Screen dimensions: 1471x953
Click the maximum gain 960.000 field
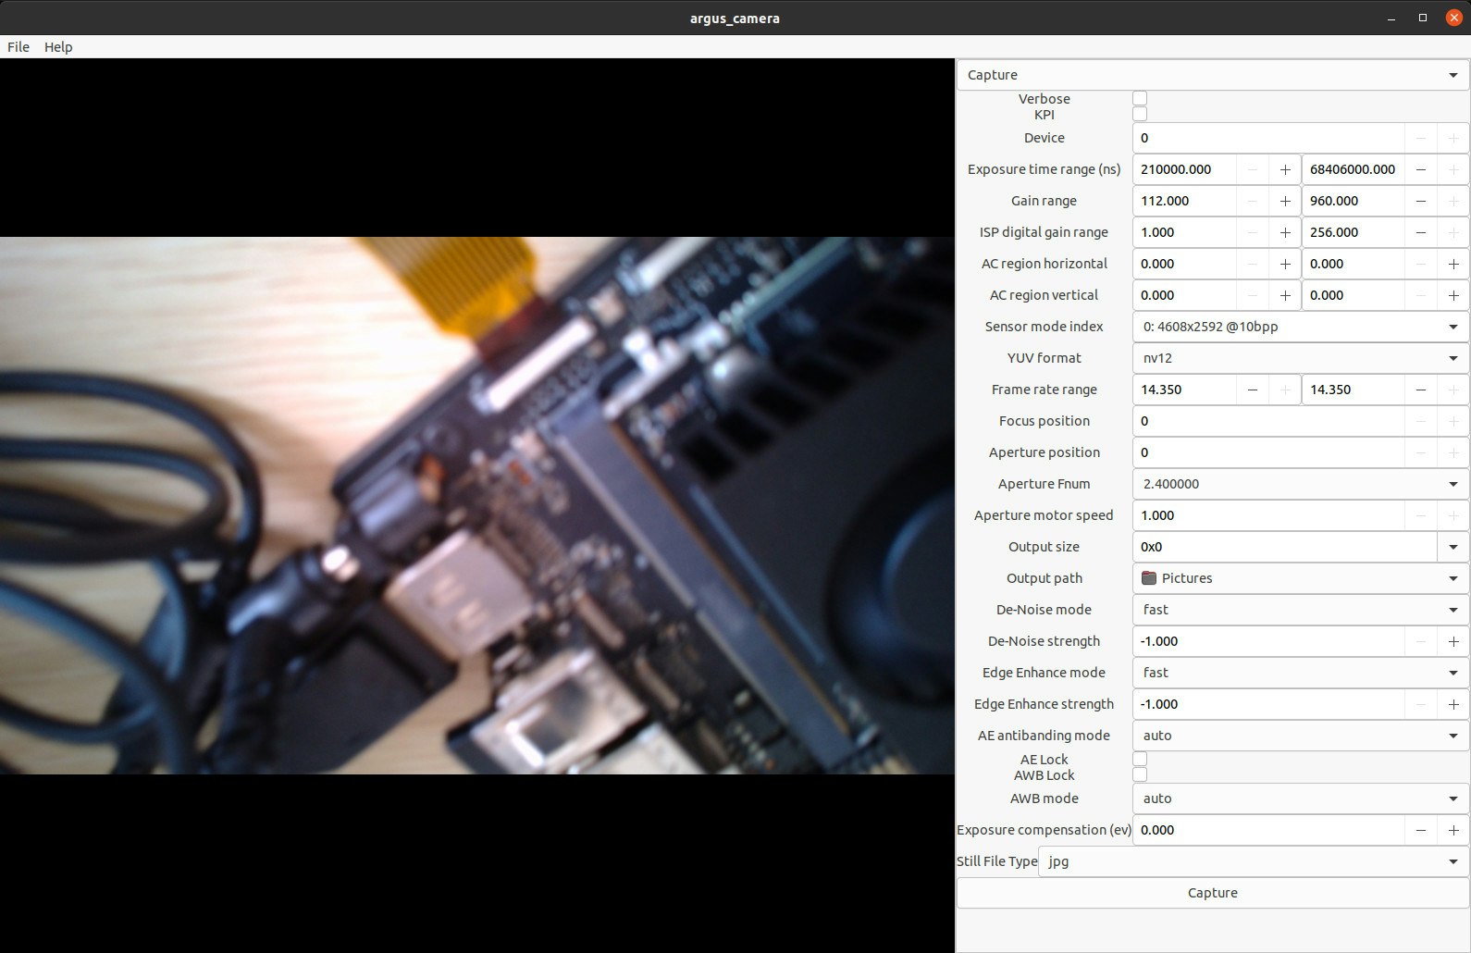pos(1353,201)
